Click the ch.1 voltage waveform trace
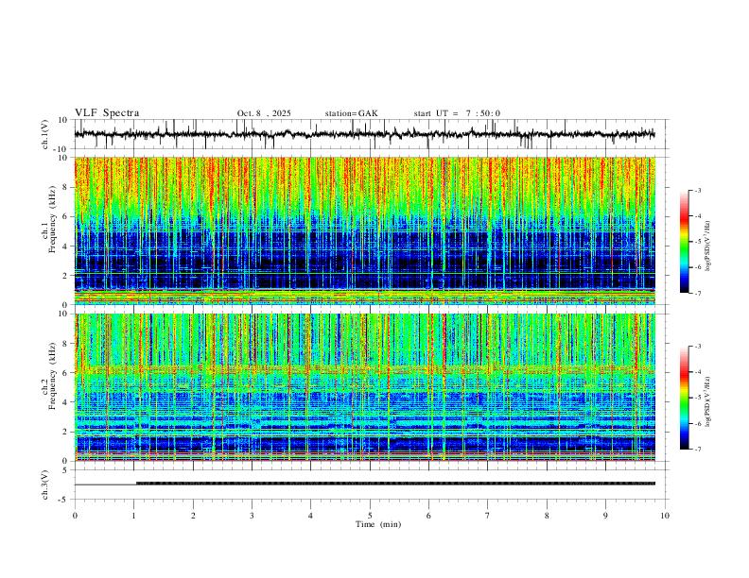 pos(364,134)
